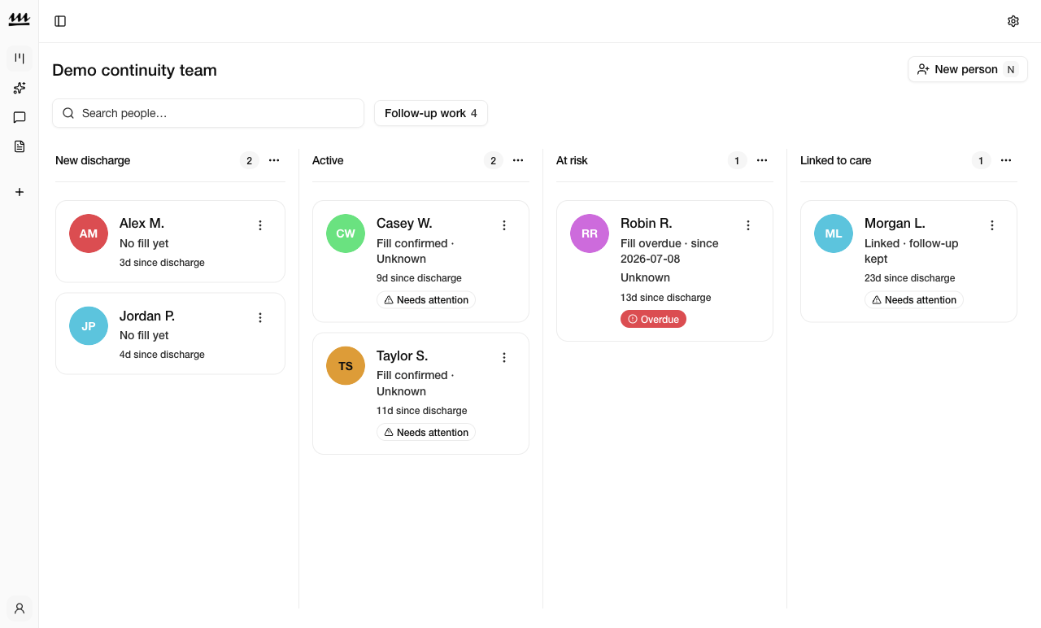Screen dimensions: 1041x628
Task: Click the New discharge column header
Action: point(93,160)
